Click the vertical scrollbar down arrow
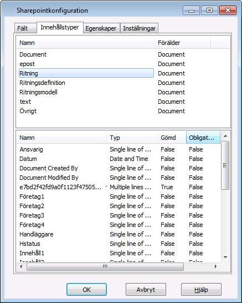 tap(225, 257)
